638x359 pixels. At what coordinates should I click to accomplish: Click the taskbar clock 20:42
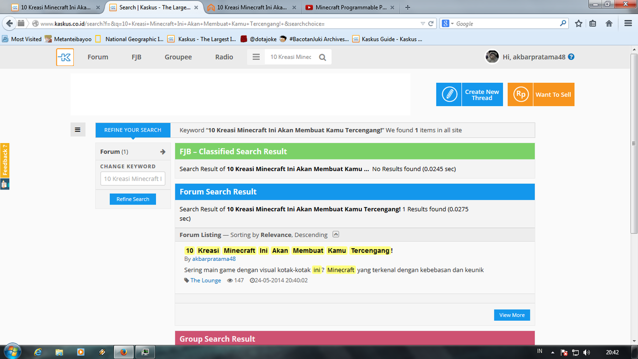click(x=613, y=352)
